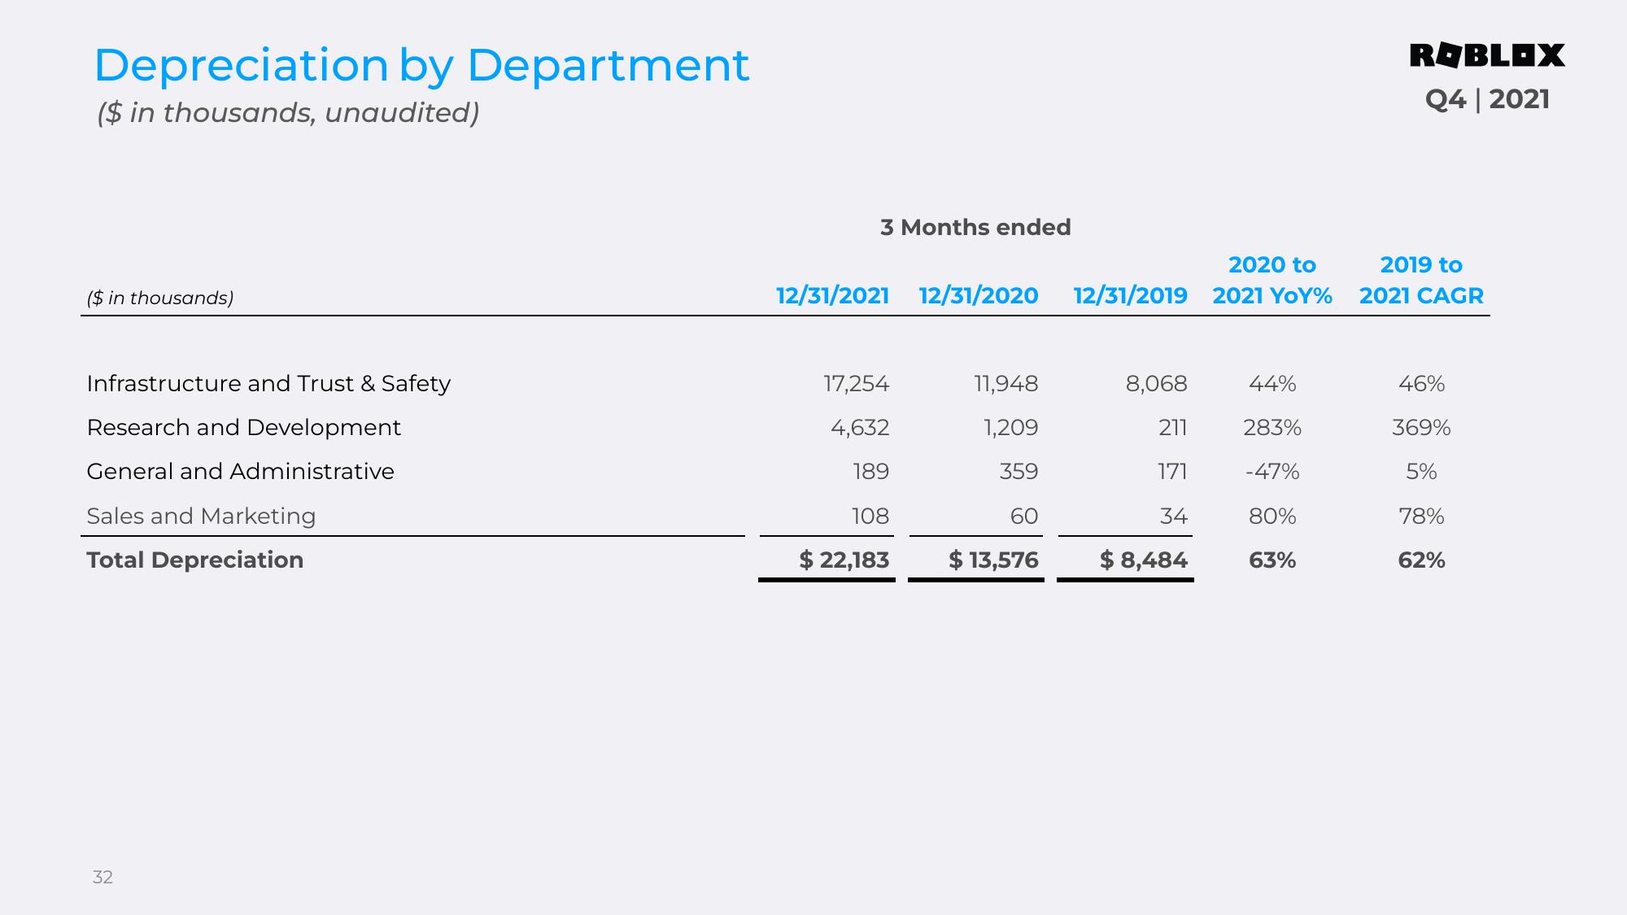Click the 8,068 value cell

1156,384
